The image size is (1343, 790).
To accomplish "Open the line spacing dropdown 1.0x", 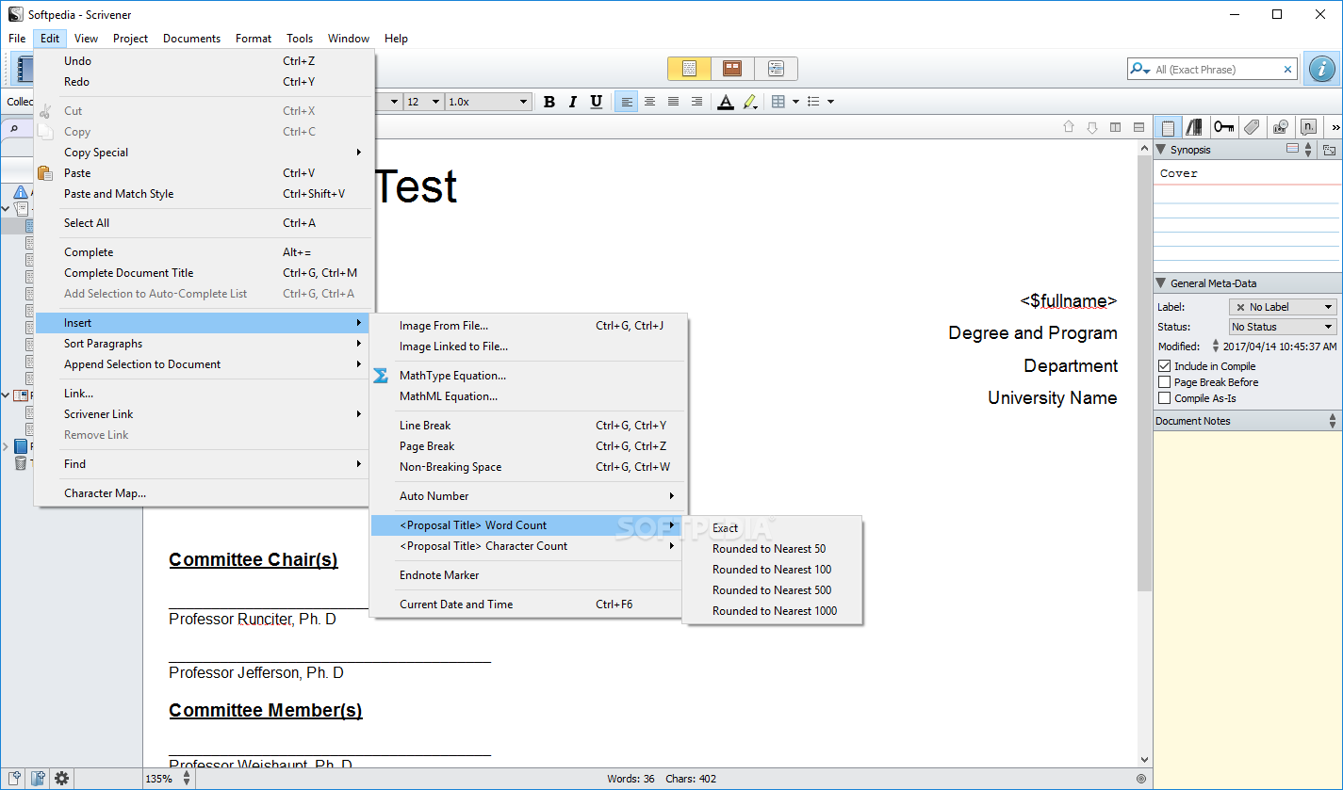I will [488, 102].
